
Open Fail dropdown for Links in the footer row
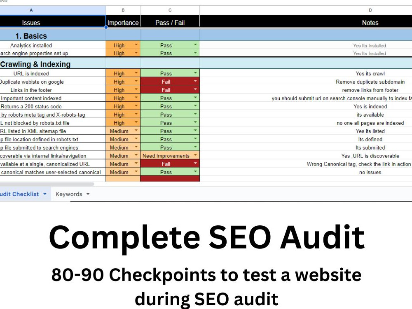click(195, 89)
